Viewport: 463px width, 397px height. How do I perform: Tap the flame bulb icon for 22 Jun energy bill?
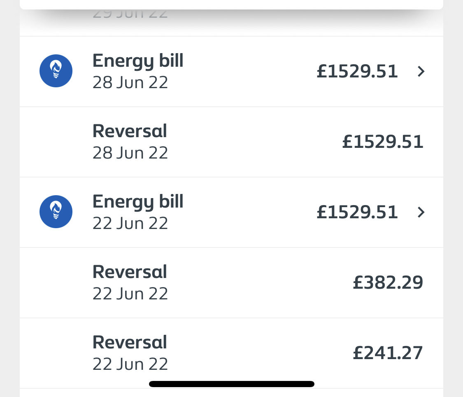point(56,212)
